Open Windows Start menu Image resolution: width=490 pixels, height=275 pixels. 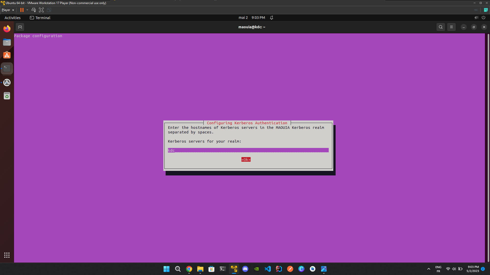click(166, 269)
